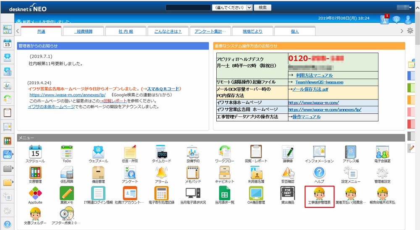Open the タイムカード icon

point(161,152)
